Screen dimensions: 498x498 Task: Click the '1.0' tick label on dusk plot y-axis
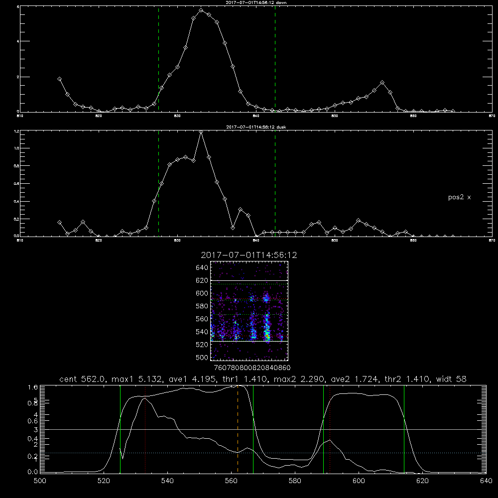coord(16,148)
